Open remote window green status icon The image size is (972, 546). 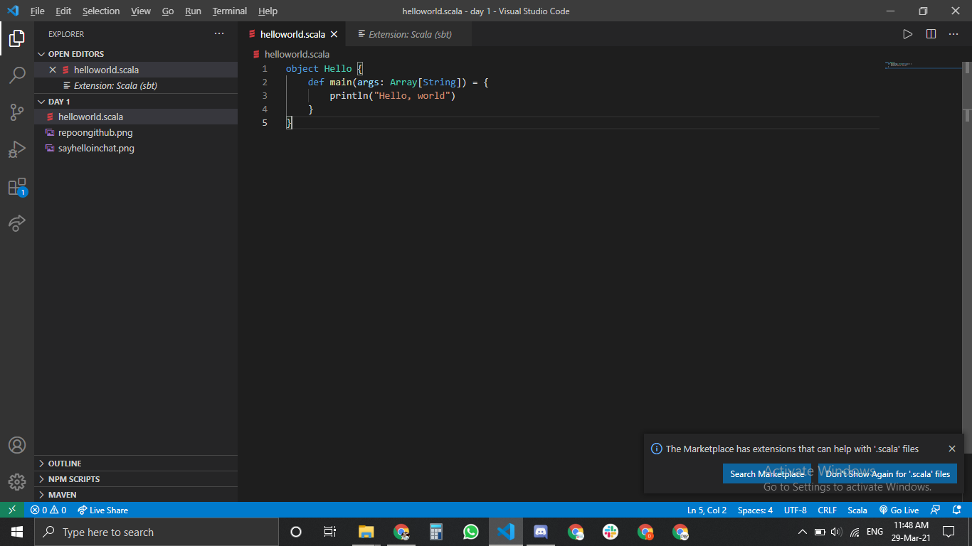tap(12, 510)
